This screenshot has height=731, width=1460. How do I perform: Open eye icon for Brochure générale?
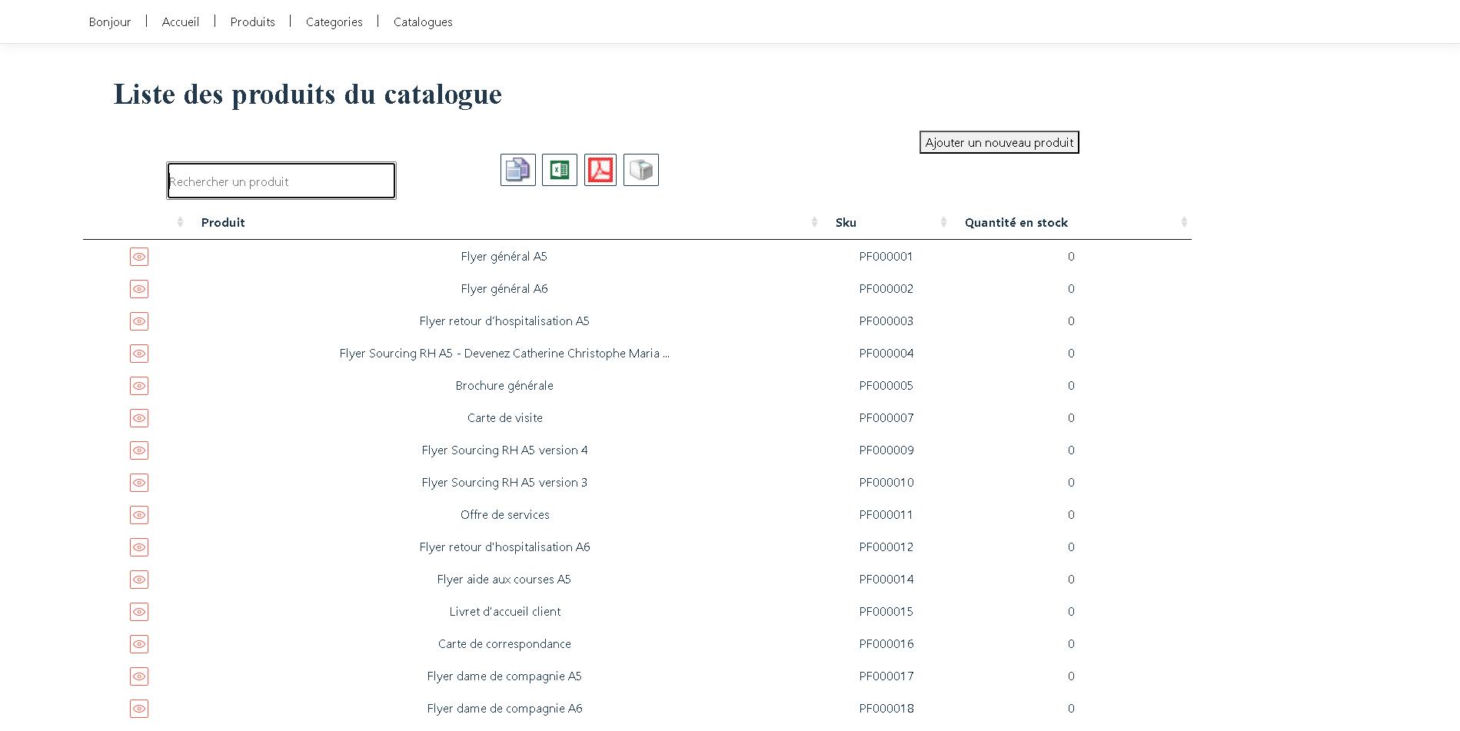pos(139,386)
